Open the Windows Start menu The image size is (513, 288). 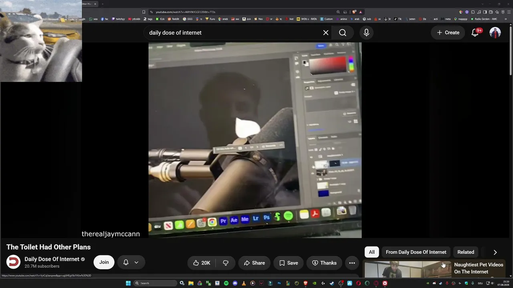tap(128, 283)
